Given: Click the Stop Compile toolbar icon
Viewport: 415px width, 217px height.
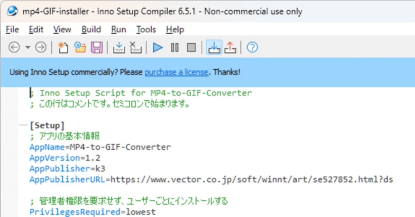Looking at the screenshot, I should tap(136, 48).
